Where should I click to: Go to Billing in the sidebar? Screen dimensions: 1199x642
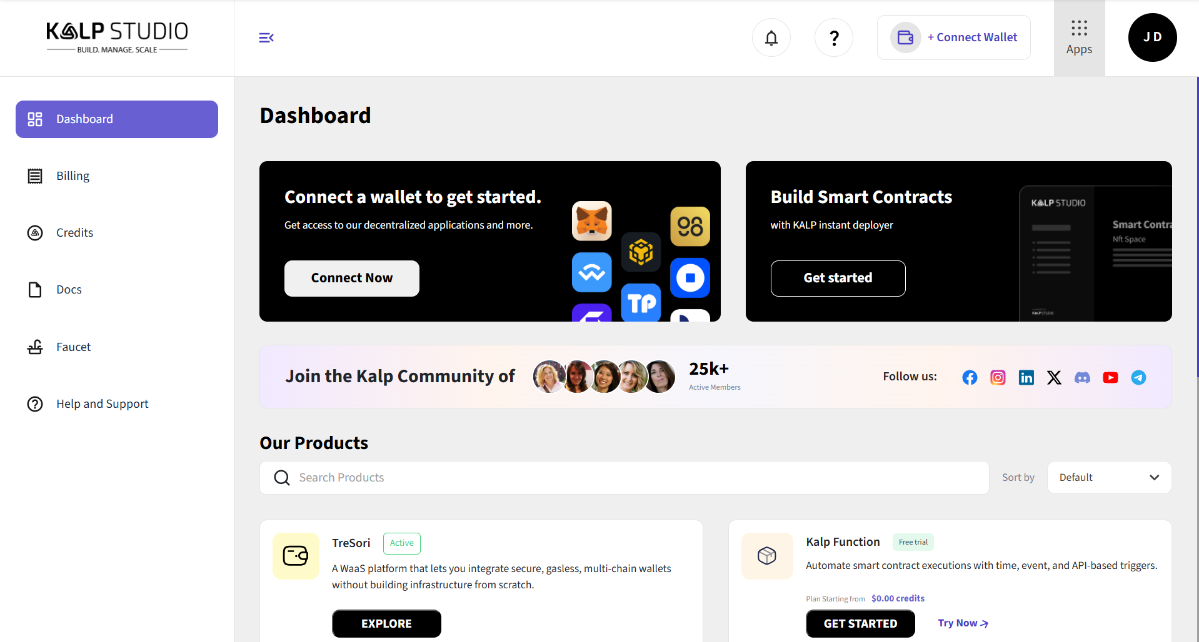[x=73, y=176]
